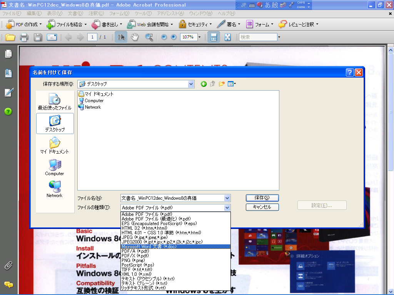Image resolution: width=394 pixels, height=295 pixels.
Task: Click the ファイル名 text field
Action: tap(172, 198)
